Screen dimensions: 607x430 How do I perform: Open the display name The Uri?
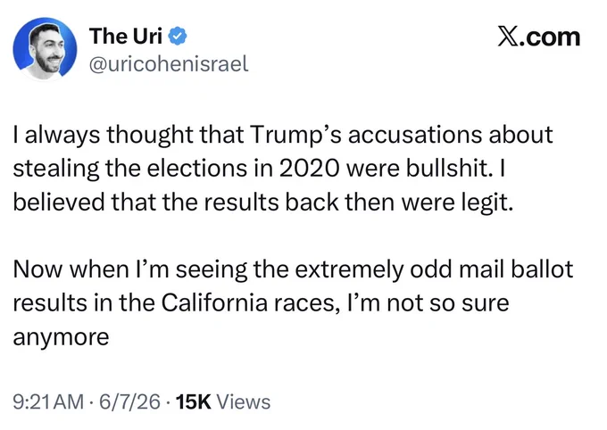(x=126, y=37)
